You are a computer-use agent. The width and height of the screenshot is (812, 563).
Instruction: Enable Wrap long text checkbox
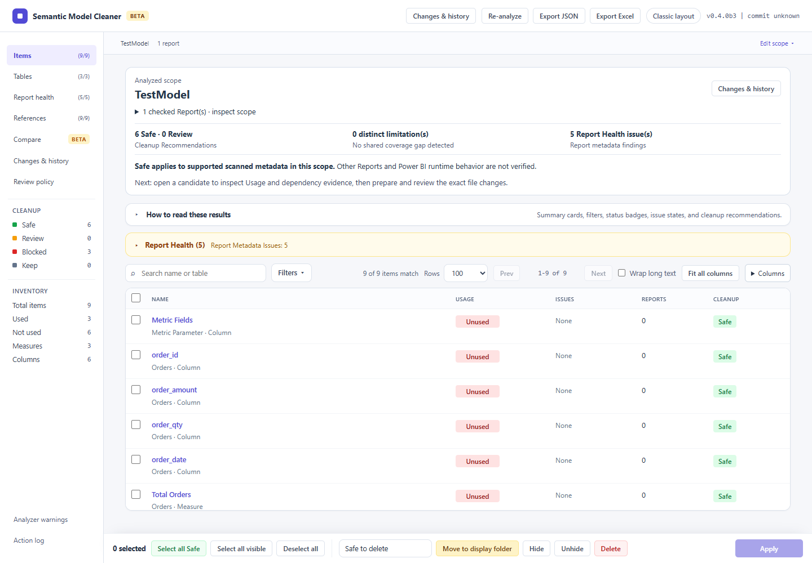point(621,273)
